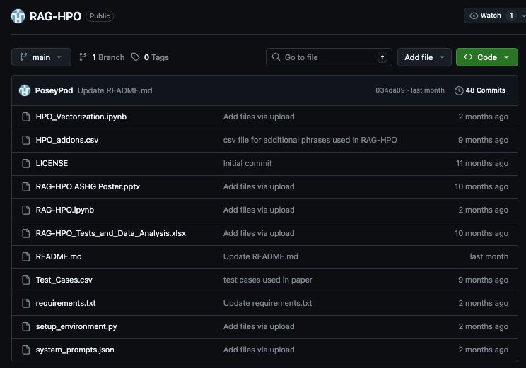This screenshot has width=526, height=368.
Task: Click 'last month' timestamp in README.md row
Action: coord(489,256)
